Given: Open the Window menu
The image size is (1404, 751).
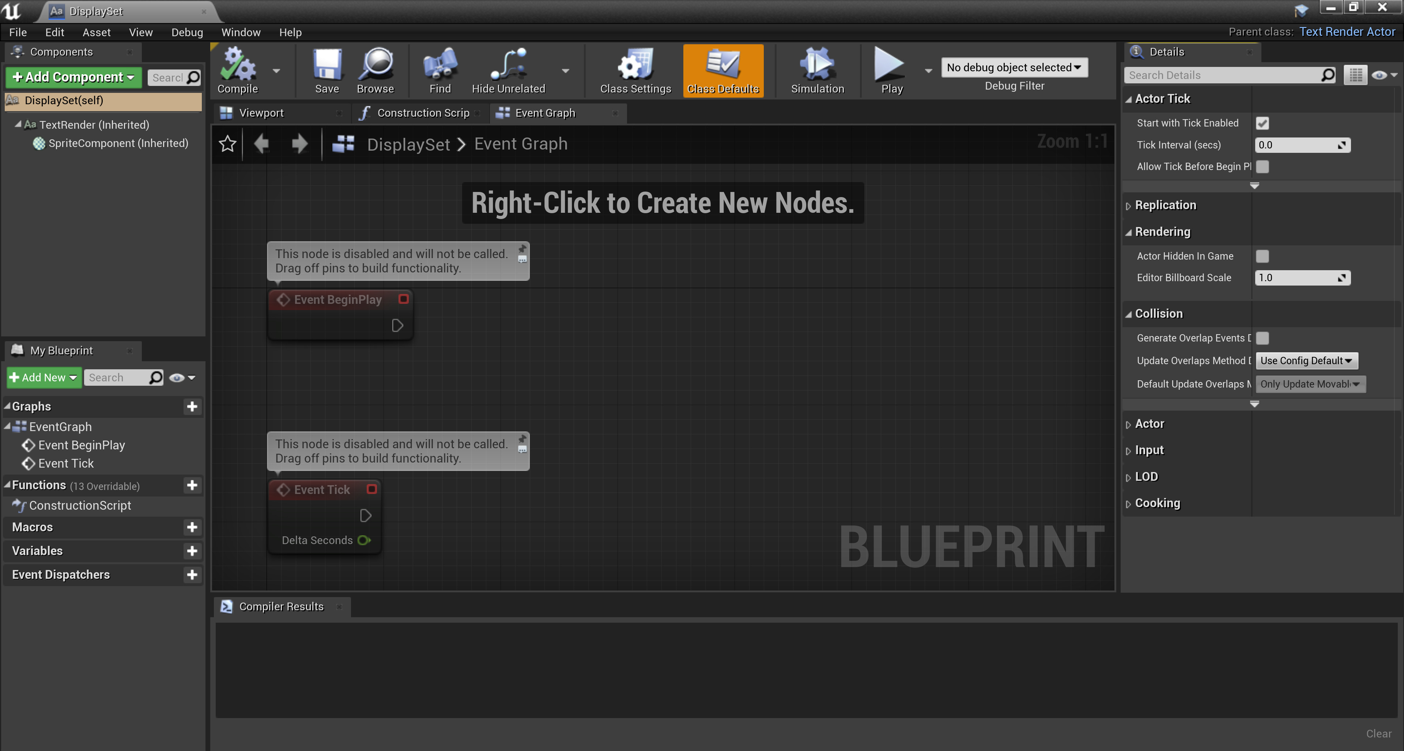Looking at the screenshot, I should tap(241, 31).
